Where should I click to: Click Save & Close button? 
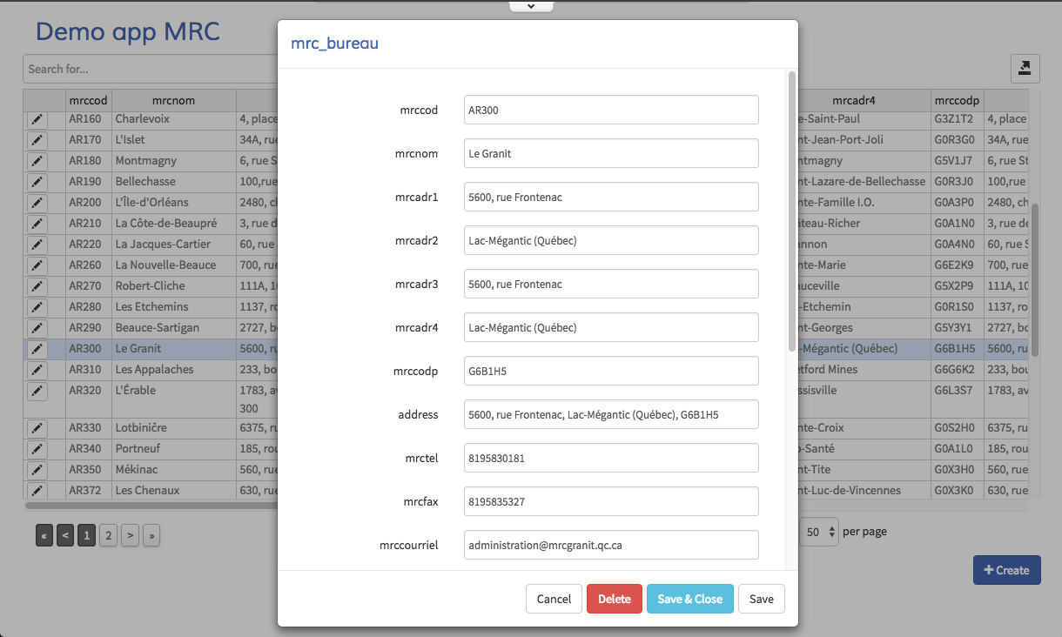(690, 599)
